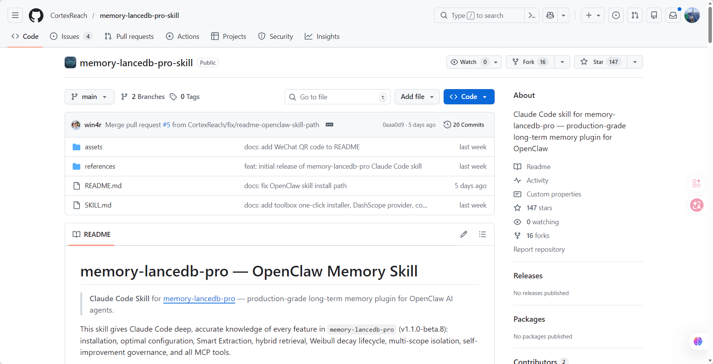The width and height of the screenshot is (713, 364).
Task: Click the Go to file search field
Action: 338,97
